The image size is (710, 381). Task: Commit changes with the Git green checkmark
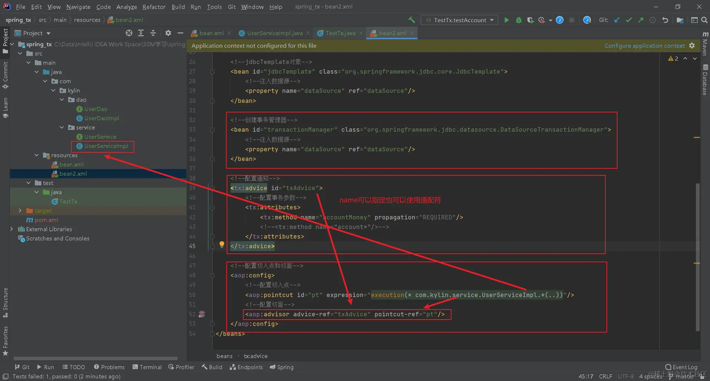(x=629, y=20)
